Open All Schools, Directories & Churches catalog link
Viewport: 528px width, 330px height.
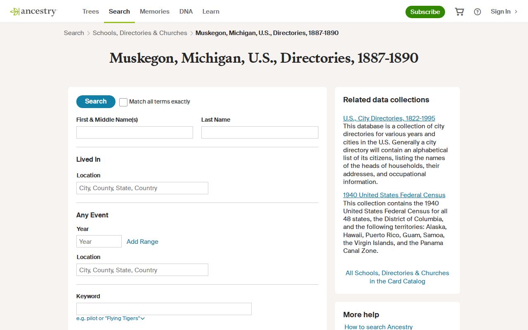pyautogui.click(x=397, y=277)
